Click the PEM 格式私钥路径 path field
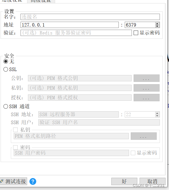Viewport: 169px width, 190px height. (71, 136)
